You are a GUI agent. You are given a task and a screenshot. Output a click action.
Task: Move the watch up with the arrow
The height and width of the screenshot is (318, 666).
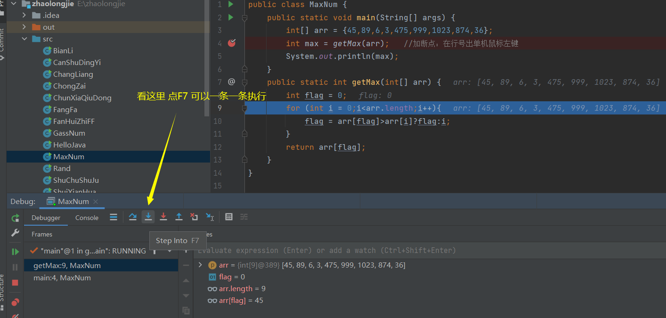tap(186, 280)
